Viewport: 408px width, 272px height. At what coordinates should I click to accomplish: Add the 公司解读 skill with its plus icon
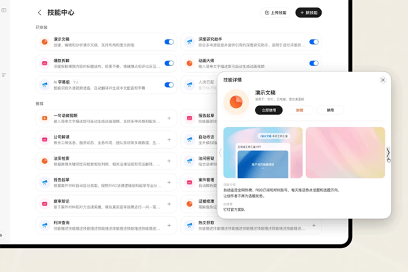[x=169, y=140]
